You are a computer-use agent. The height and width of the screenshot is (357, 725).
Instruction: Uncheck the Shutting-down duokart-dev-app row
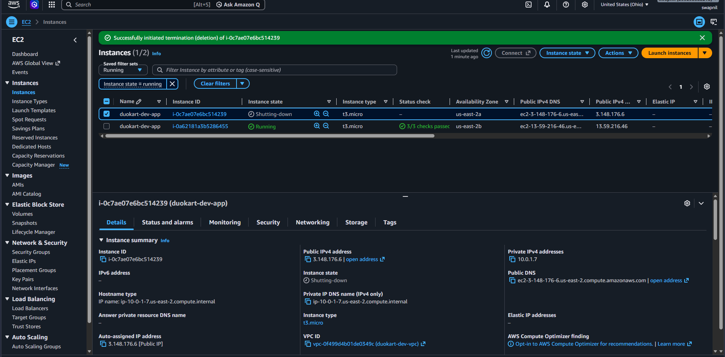pyautogui.click(x=107, y=114)
